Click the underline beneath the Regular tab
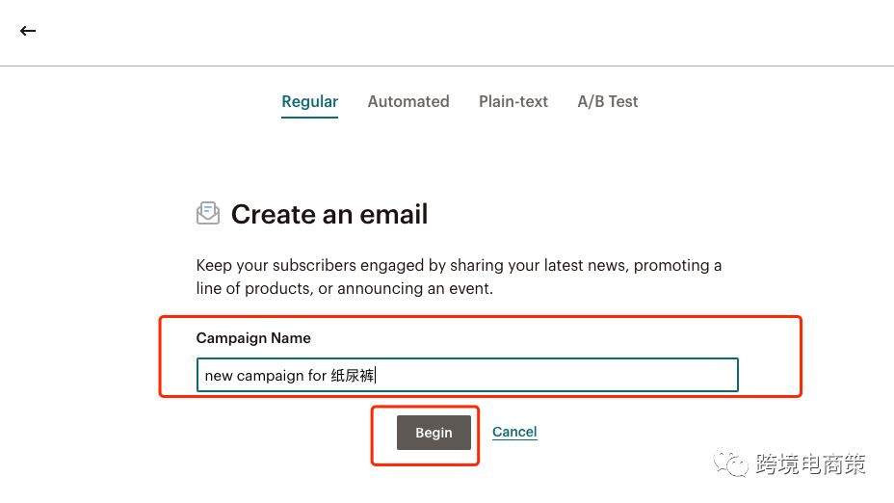The width and height of the screenshot is (894, 503). point(309,117)
